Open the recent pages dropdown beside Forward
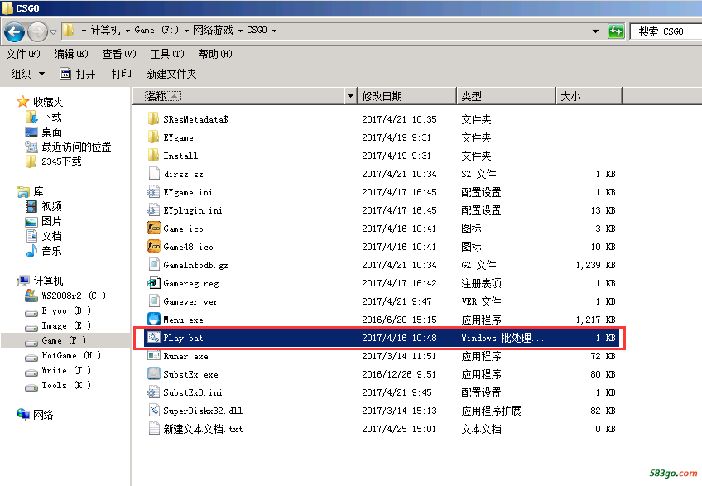Screen dimensions: 702x486 tap(53, 31)
